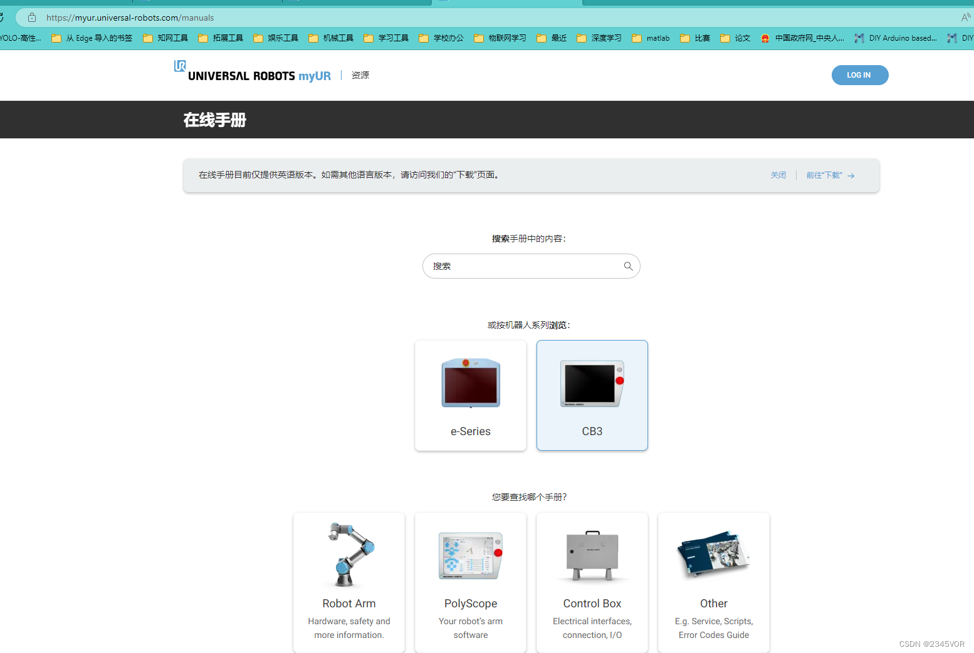Open the matlab bookmark folder
This screenshot has width=974, height=653.
pyautogui.click(x=651, y=38)
